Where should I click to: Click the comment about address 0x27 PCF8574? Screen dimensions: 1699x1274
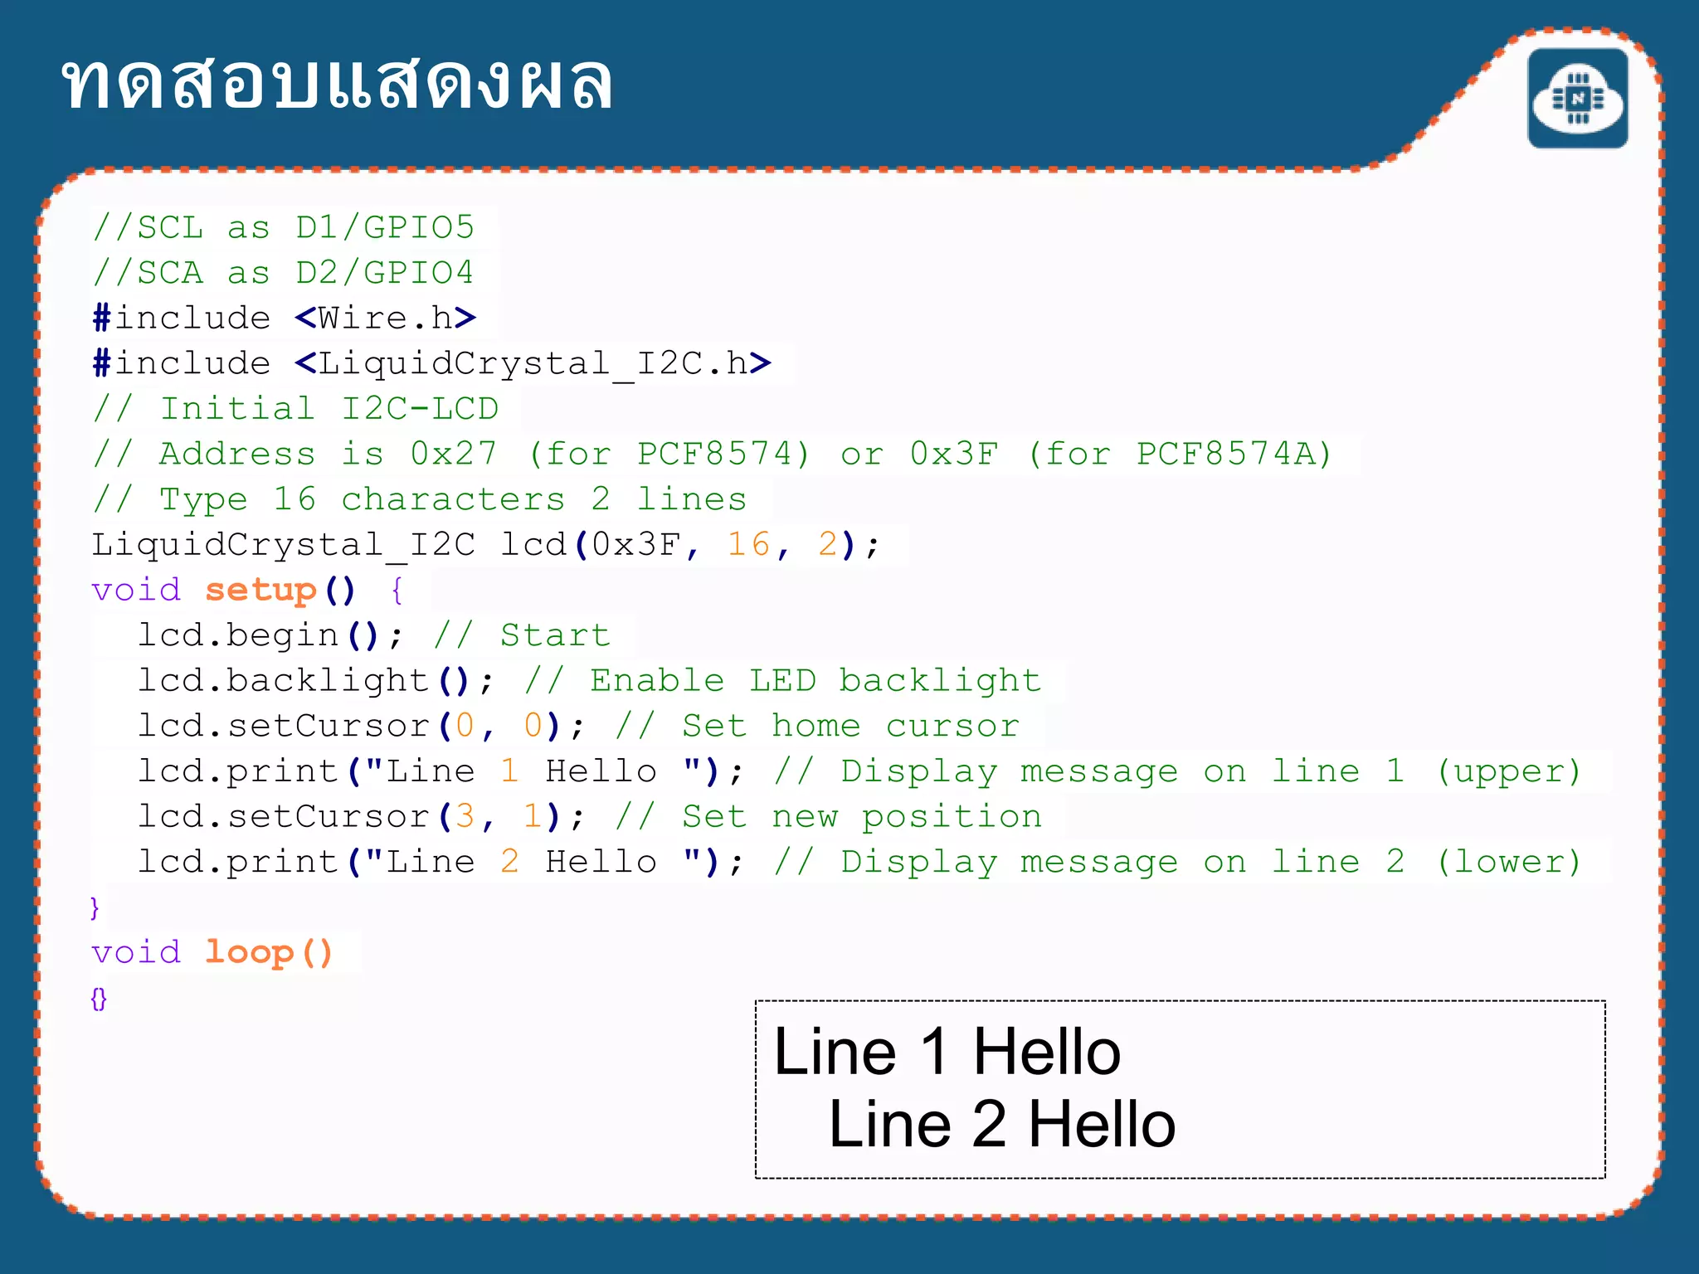coord(712,454)
